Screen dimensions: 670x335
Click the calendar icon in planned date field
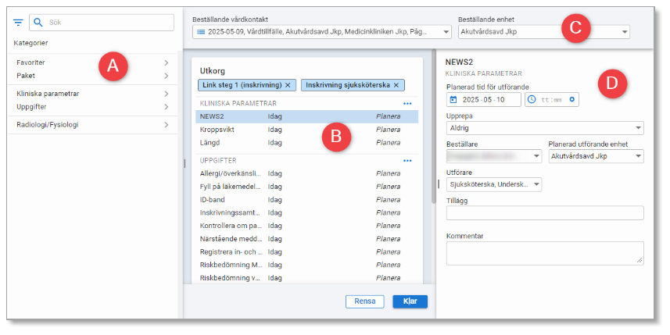coord(453,100)
